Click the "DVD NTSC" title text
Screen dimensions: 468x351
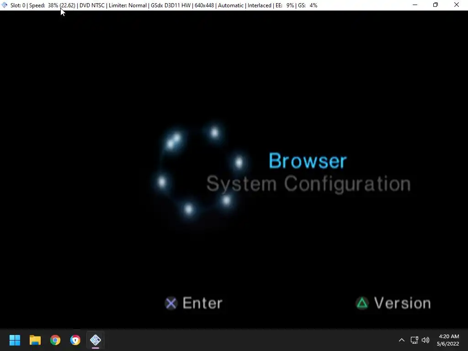(x=92, y=5)
